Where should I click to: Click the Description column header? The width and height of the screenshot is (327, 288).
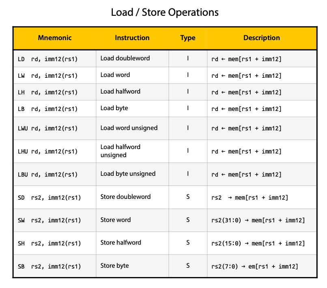[x=262, y=38]
